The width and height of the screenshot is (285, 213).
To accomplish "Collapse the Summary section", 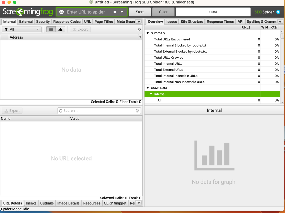I will pyautogui.click(x=148, y=33).
